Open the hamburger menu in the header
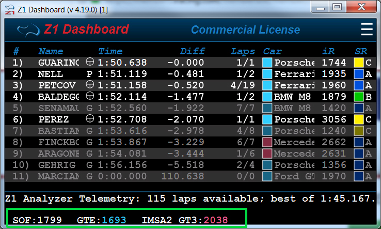Viewport: 381px width, 229px height. (367, 29)
